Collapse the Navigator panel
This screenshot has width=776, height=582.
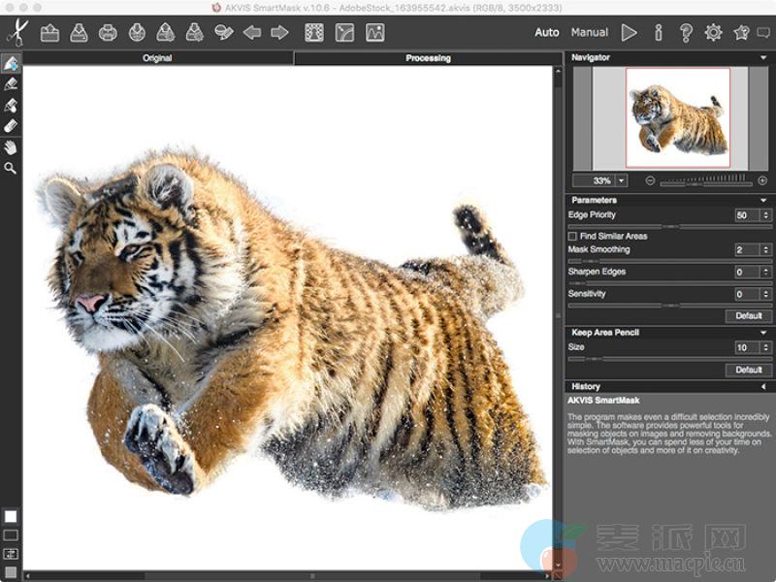point(764,57)
